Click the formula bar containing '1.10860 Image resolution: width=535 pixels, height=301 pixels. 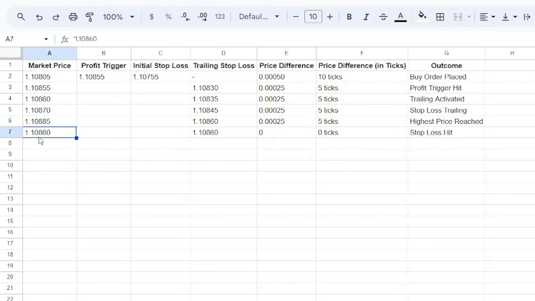tap(302, 39)
